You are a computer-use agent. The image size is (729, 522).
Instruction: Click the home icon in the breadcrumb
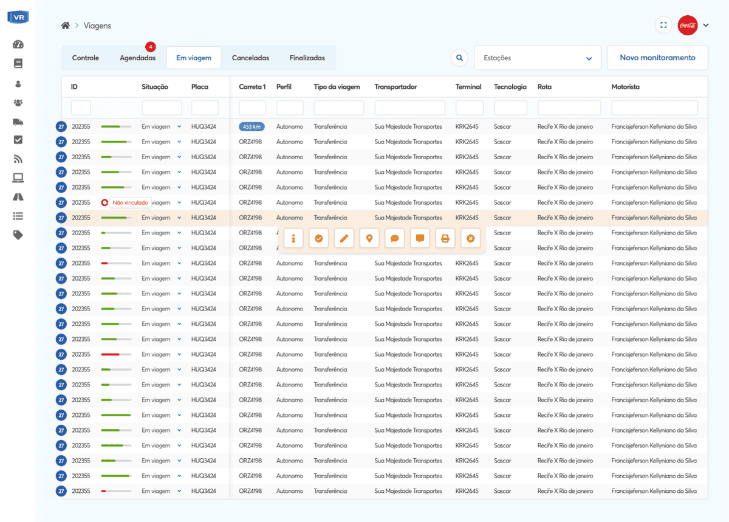(65, 26)
